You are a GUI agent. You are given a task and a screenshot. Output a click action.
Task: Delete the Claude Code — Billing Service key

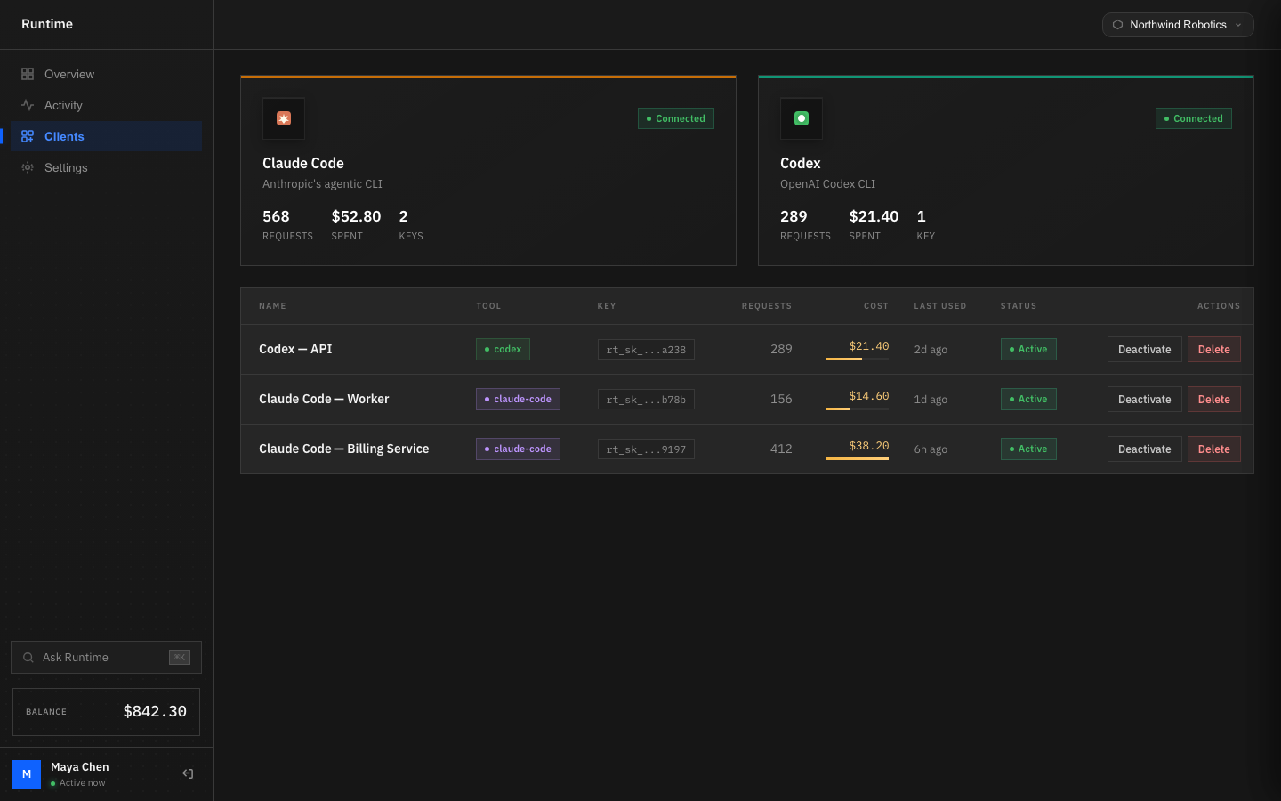point(1214,449)
